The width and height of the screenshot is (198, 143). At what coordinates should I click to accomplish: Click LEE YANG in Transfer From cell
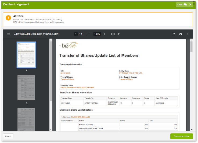pyautogui.click(x=66, y=103)
